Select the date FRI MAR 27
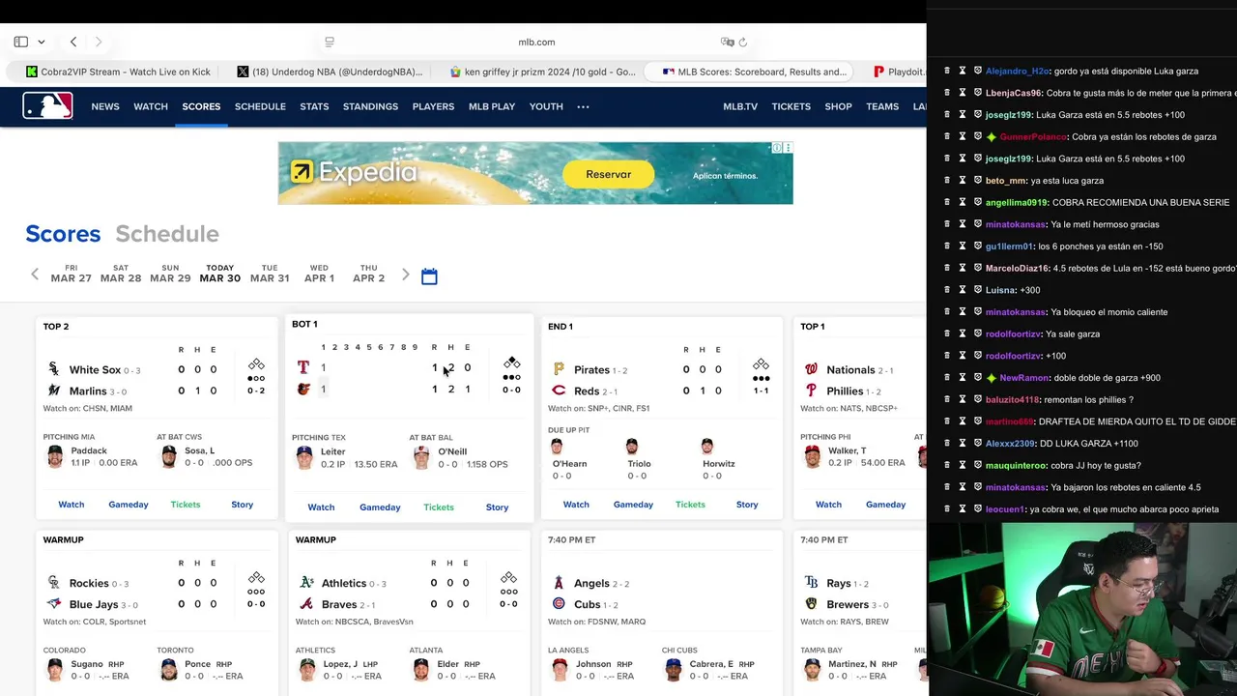The height and width of the screenshot is (696, 1237). pyautogui.click(x=71, y=274)
